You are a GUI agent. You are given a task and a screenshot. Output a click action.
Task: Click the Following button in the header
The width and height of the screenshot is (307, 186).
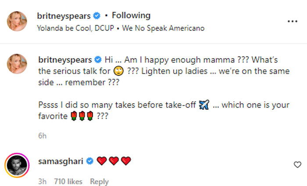(x=131, y=16)
